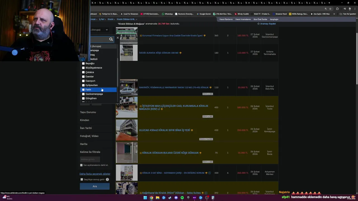The width and height of the screenshot is (358, 201).
Task: Click video play icon on Adıyaman Çarşı listing
Action: [209, 173]
